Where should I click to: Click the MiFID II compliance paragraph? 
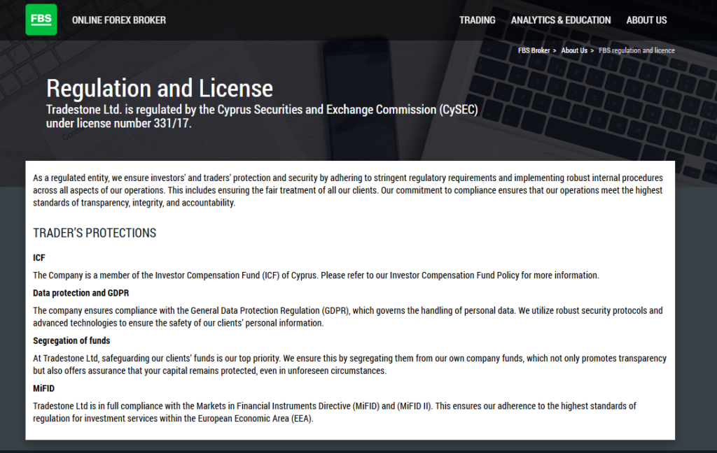point(334,412)
